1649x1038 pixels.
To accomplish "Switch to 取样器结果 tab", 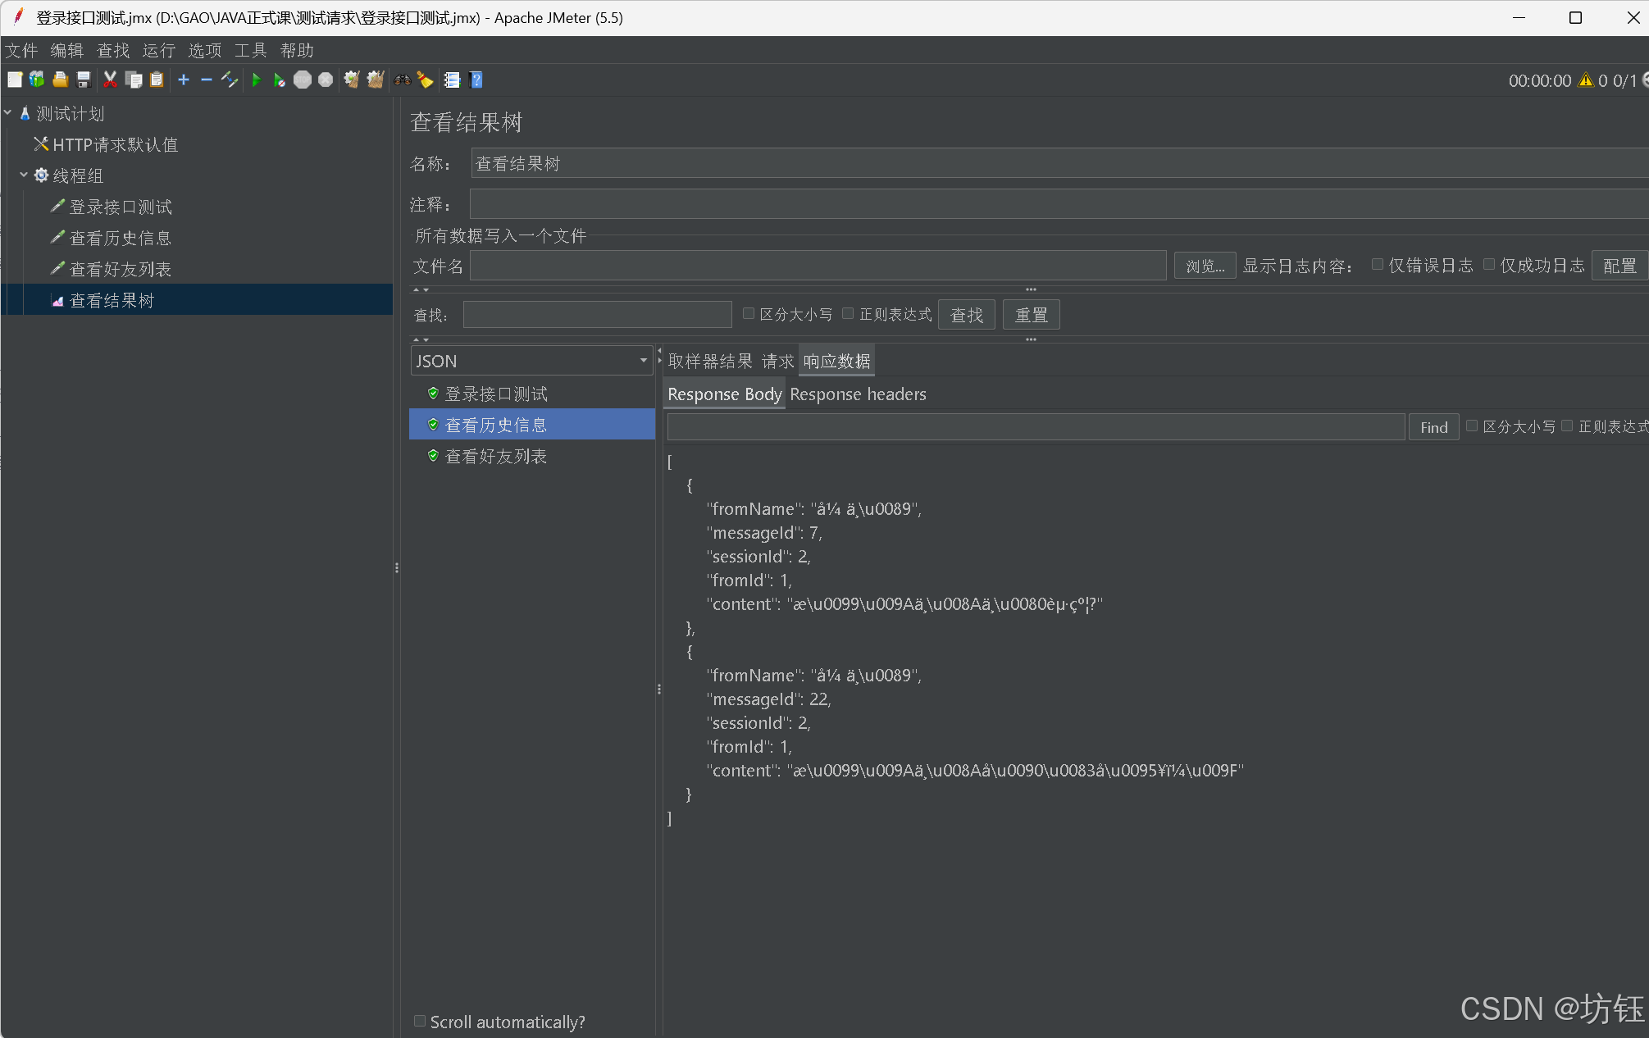I will [710, 361].
